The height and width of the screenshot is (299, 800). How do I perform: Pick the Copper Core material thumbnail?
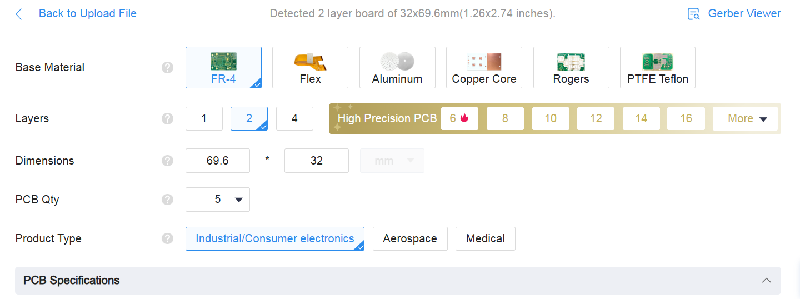pos(484,61)
